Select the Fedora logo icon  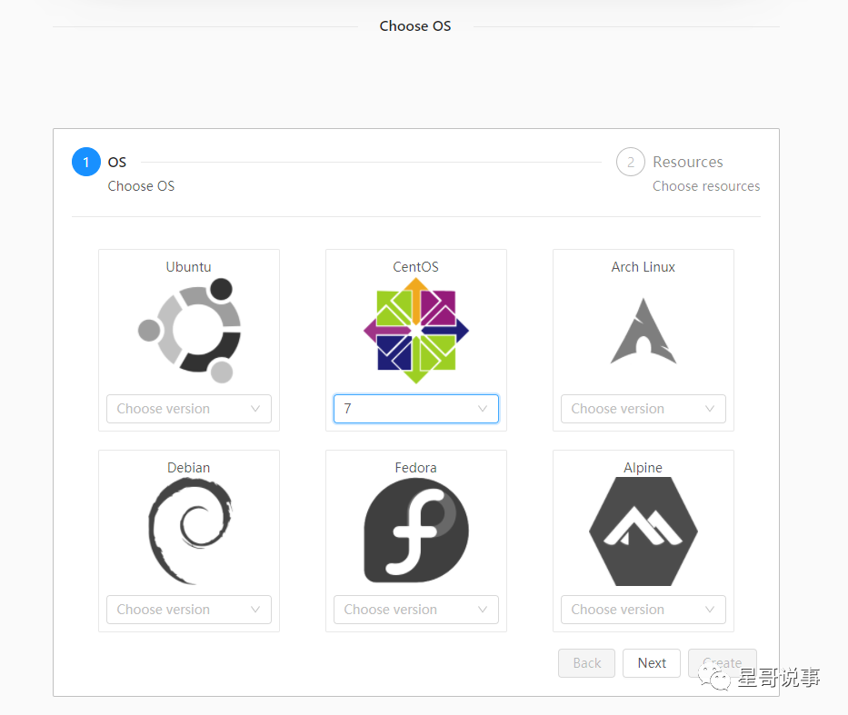pyautogui.click(x=416, y=531)
